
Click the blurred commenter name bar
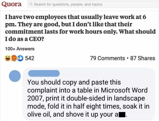click(x=45, y=72)
